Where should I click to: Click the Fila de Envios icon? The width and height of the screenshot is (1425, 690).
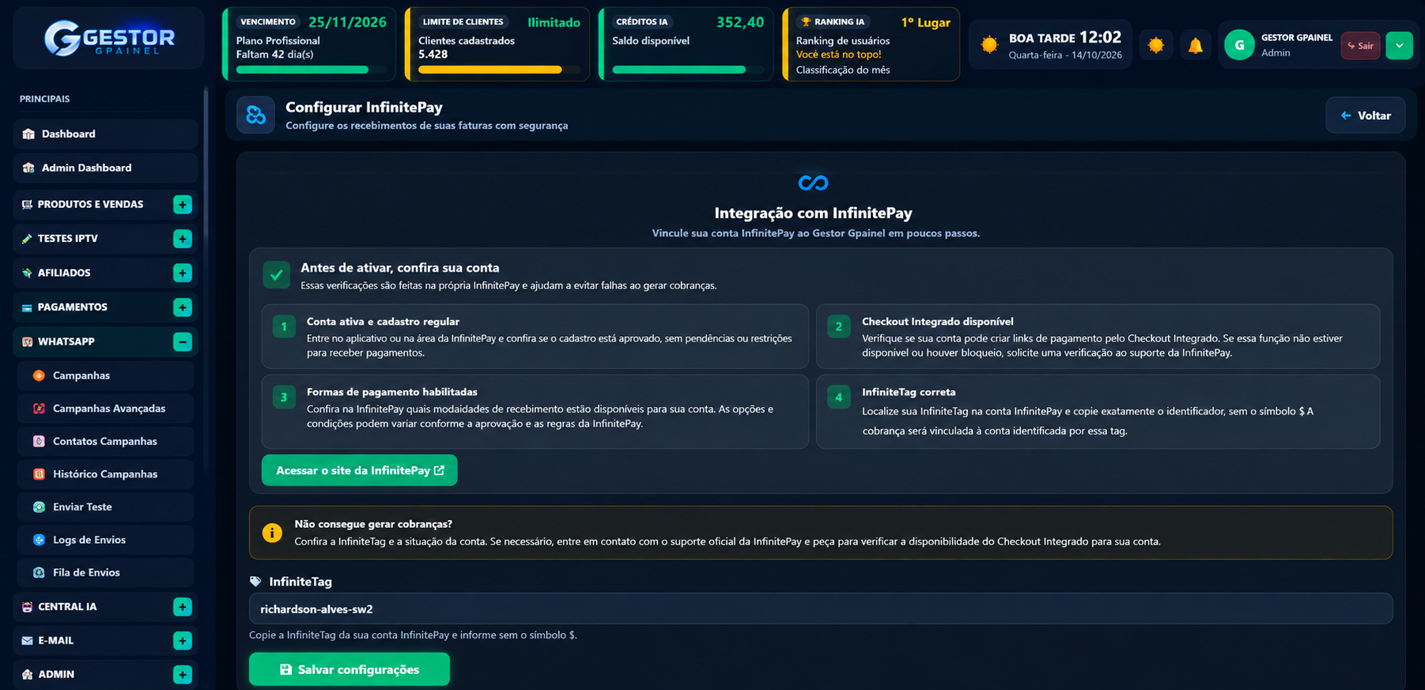click(x=39, y=572)
